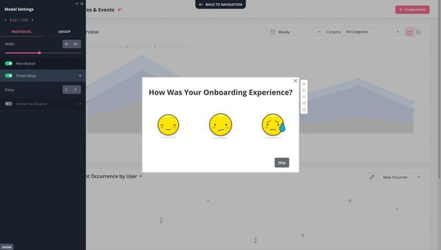Image resolution: width=441 pixels, height=250 pixels.
Task: Choose the crying sad emoji
Action: (x=273, y=125)
